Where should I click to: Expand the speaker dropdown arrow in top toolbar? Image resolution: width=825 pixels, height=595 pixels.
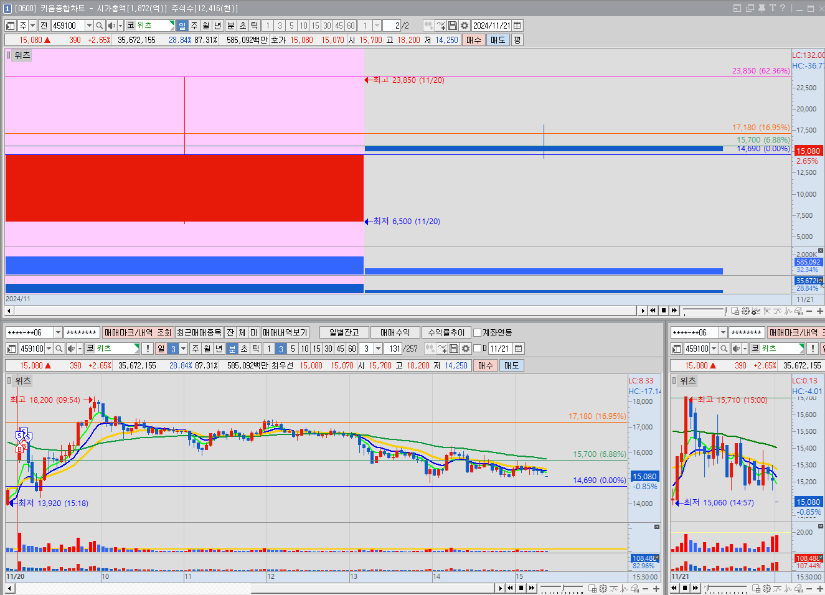(x=120, y=26)
